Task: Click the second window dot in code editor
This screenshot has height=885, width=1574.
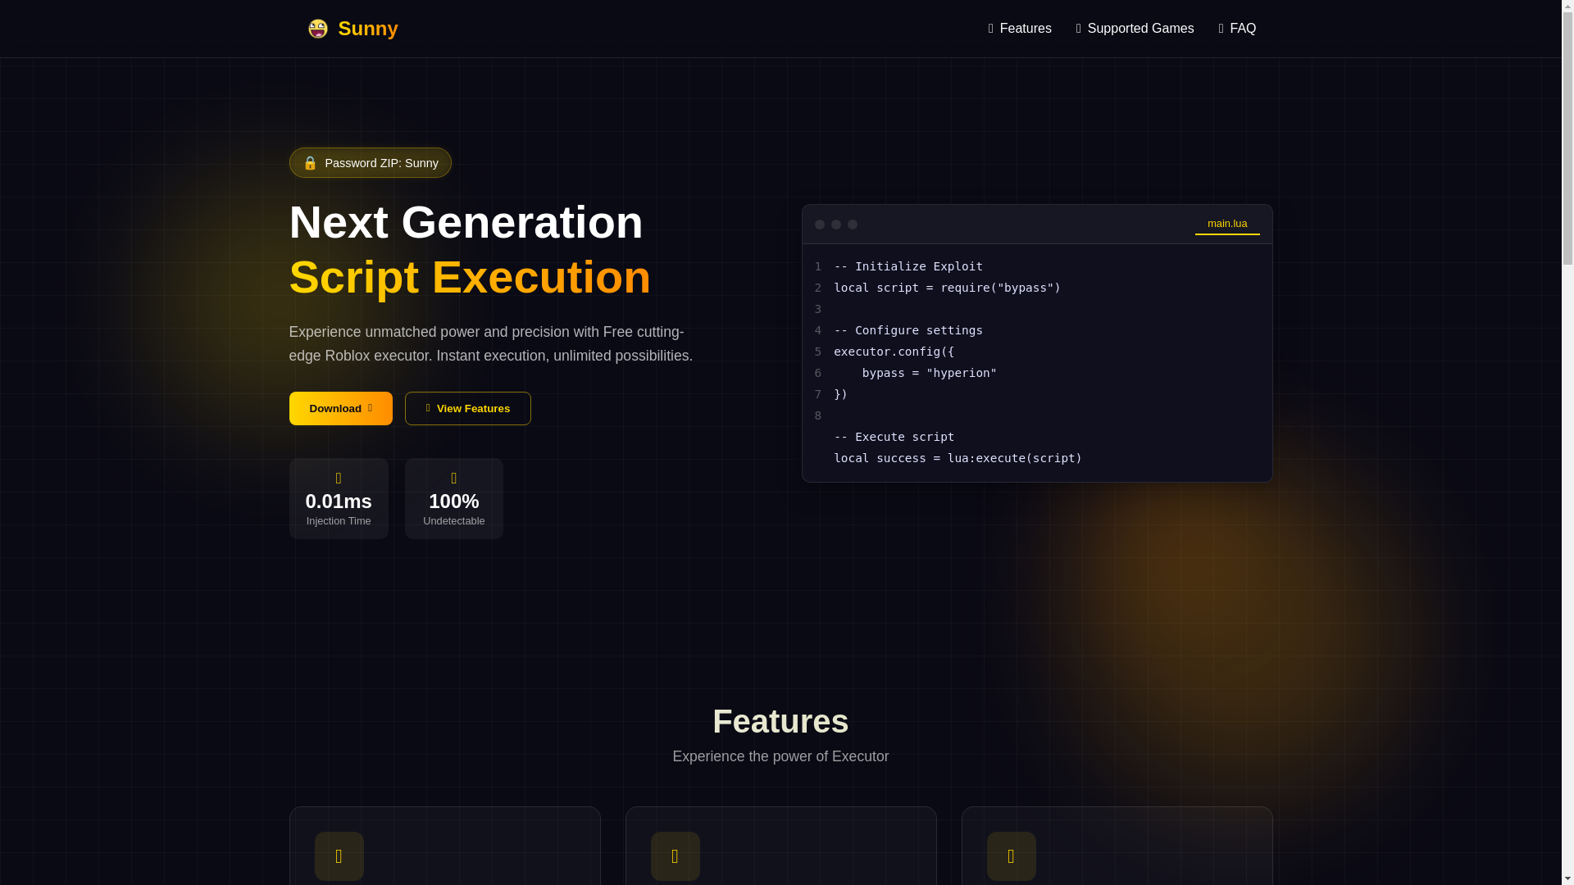Action: click(x=835, y=225)
